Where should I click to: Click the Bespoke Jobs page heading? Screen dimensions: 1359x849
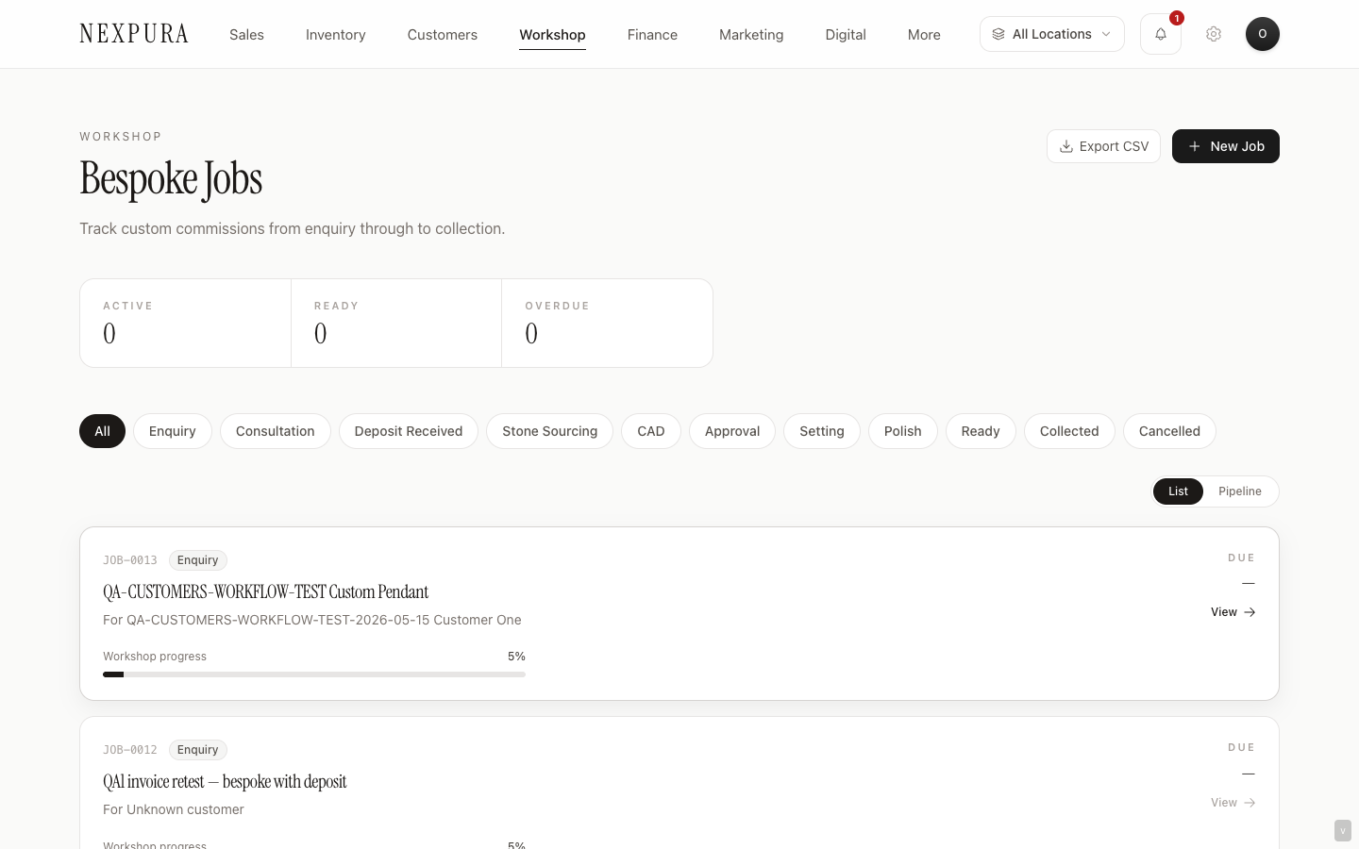pos(171,179)
